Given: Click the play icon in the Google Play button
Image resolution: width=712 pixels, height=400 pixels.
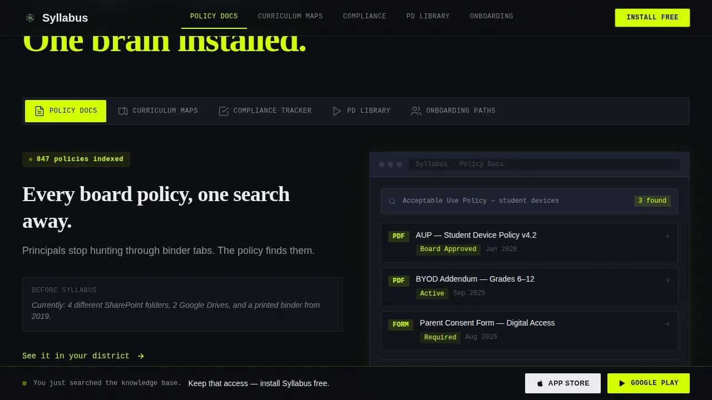Looking at the screenshot, I should coord(622,383).
